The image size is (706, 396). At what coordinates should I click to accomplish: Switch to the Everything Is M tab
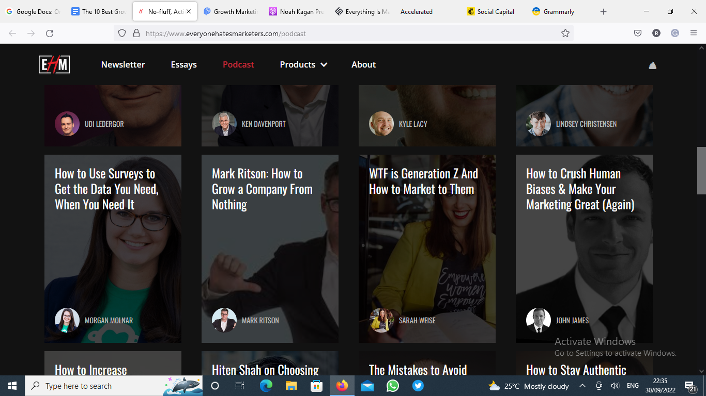[362, 11]
